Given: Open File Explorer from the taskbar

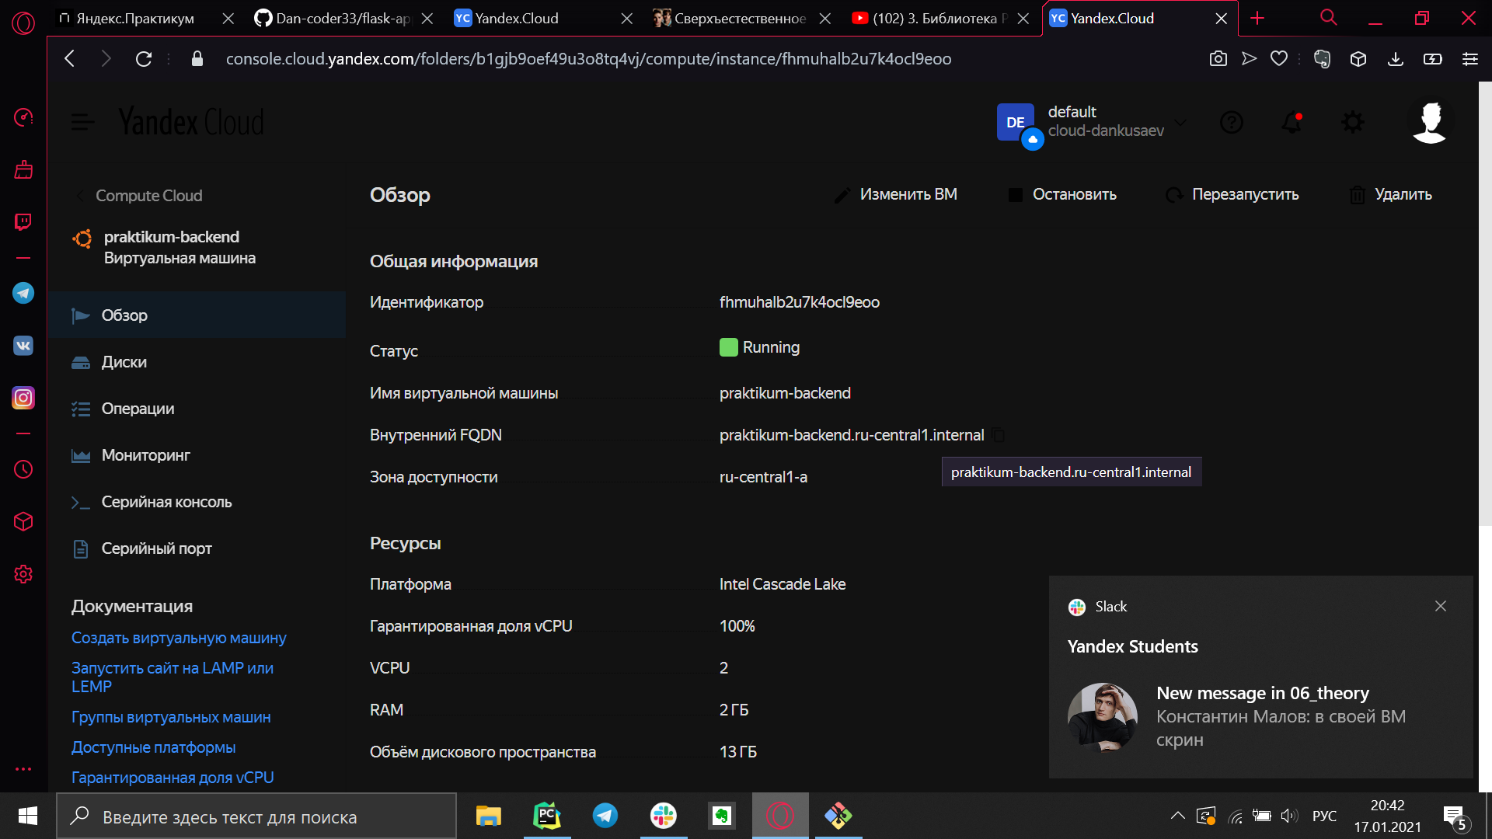Looking at the screenshot, I should click(x=489, y=816).
